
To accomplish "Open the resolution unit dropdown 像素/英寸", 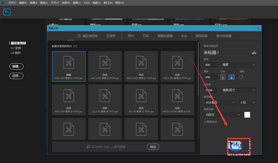I will 238,90.
